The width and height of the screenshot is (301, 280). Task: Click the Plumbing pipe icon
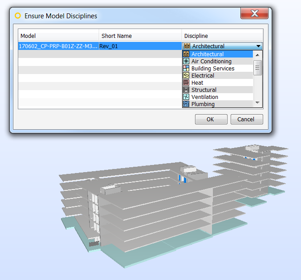186,104
